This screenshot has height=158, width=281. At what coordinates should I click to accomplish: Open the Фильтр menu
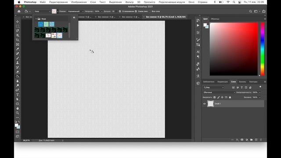coord(129,2)
